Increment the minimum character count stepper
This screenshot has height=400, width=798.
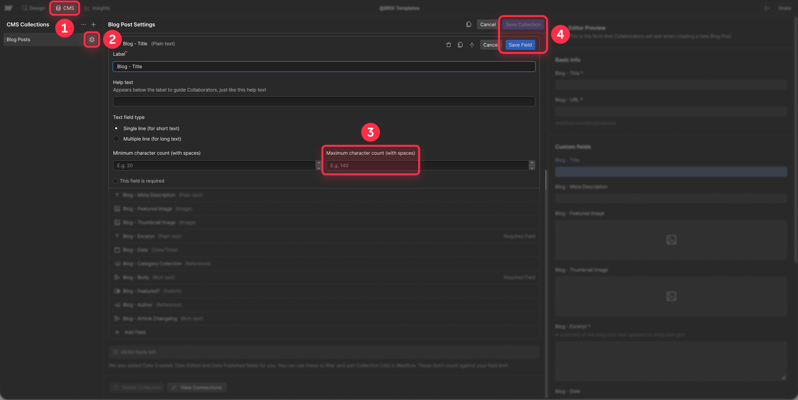(x=319, y=163)
